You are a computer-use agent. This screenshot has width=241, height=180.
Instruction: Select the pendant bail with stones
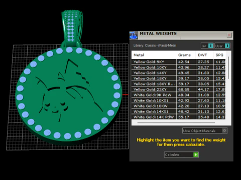pyautogui.click(x=72, y=28)
